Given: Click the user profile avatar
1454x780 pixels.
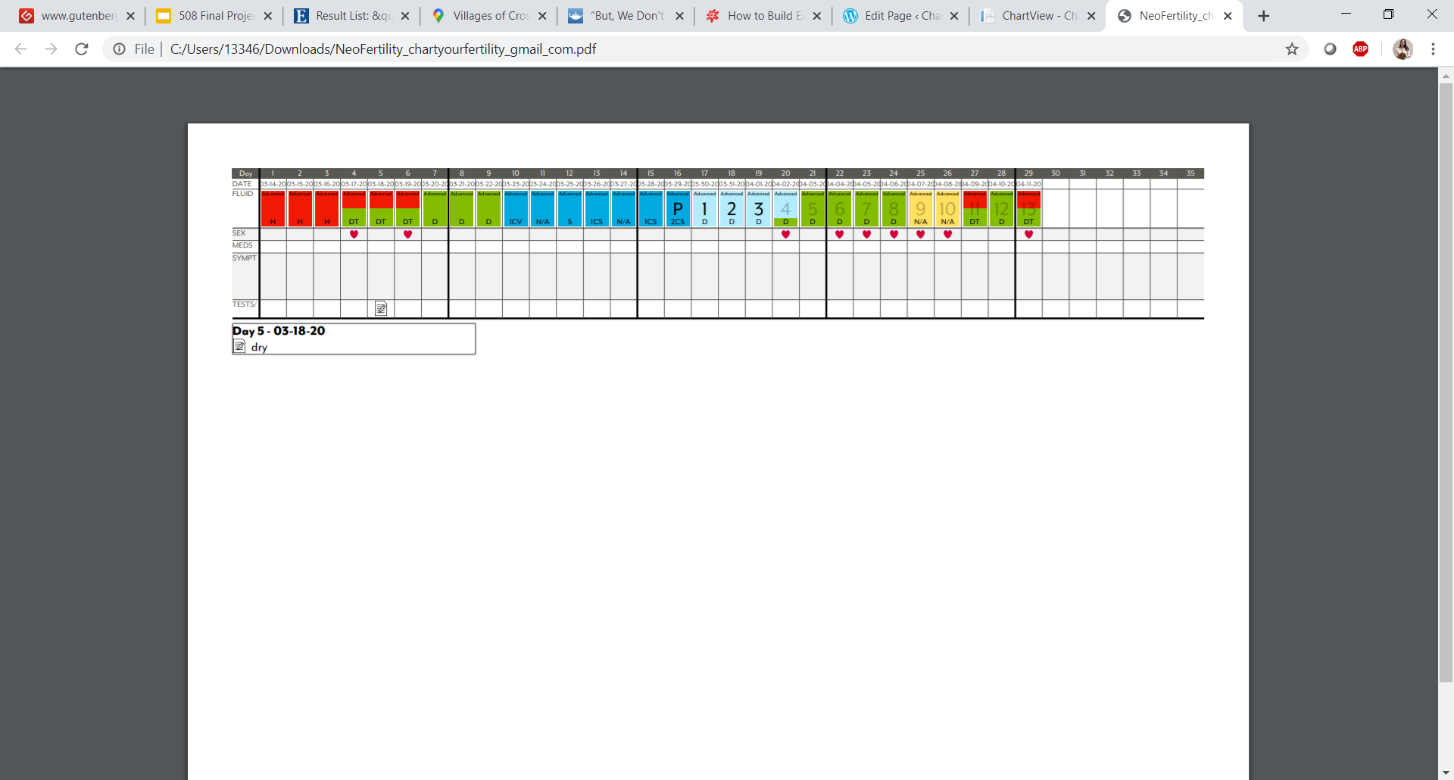Looking at the screenshot, I should click(x=1403, y=49).
